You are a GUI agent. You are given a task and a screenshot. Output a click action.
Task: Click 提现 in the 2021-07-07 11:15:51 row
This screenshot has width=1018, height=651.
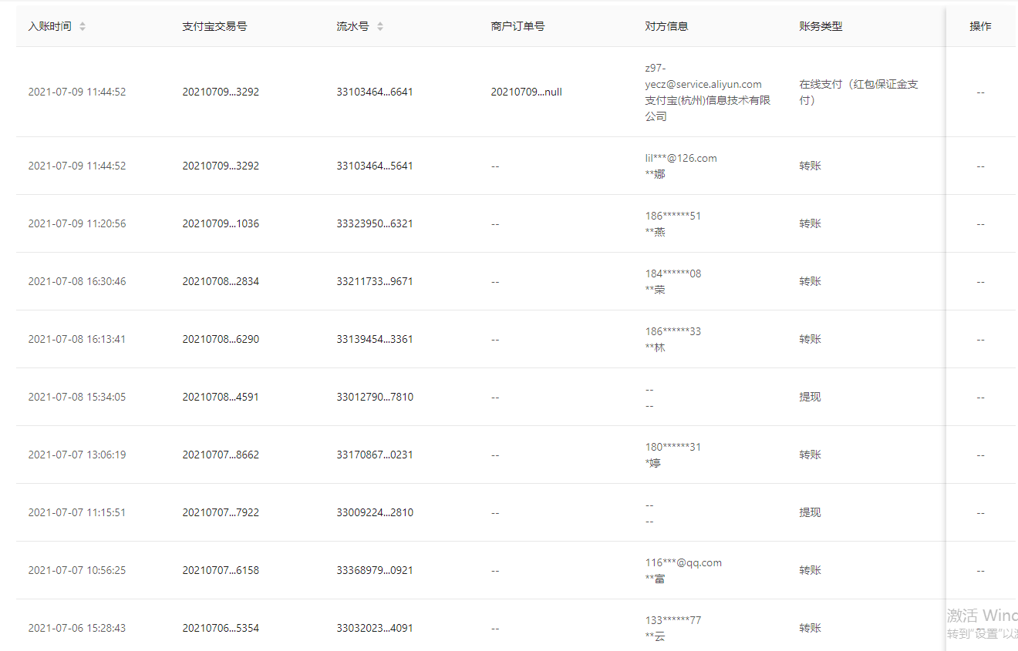click(x=810, y=512)
